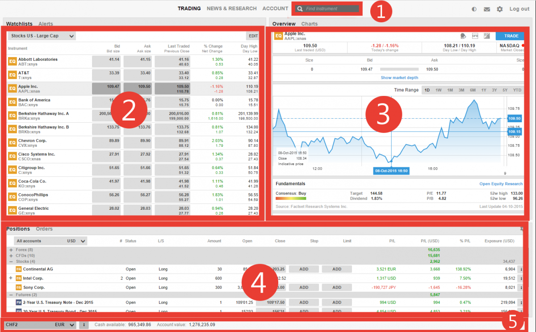Switch to the Charts tab
The height and width of the screenshot is (332, 536).
click(x=310, y=24)
